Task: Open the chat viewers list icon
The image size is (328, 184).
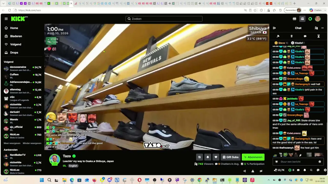Action: point(316,28)
